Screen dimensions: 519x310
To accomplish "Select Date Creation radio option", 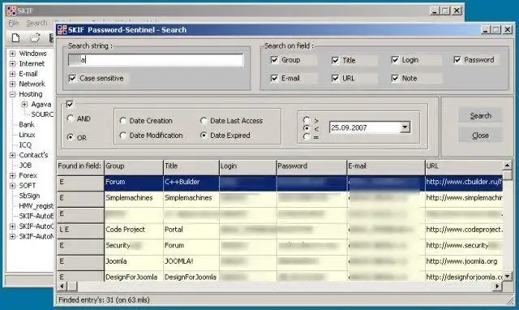I will point(122,121).
